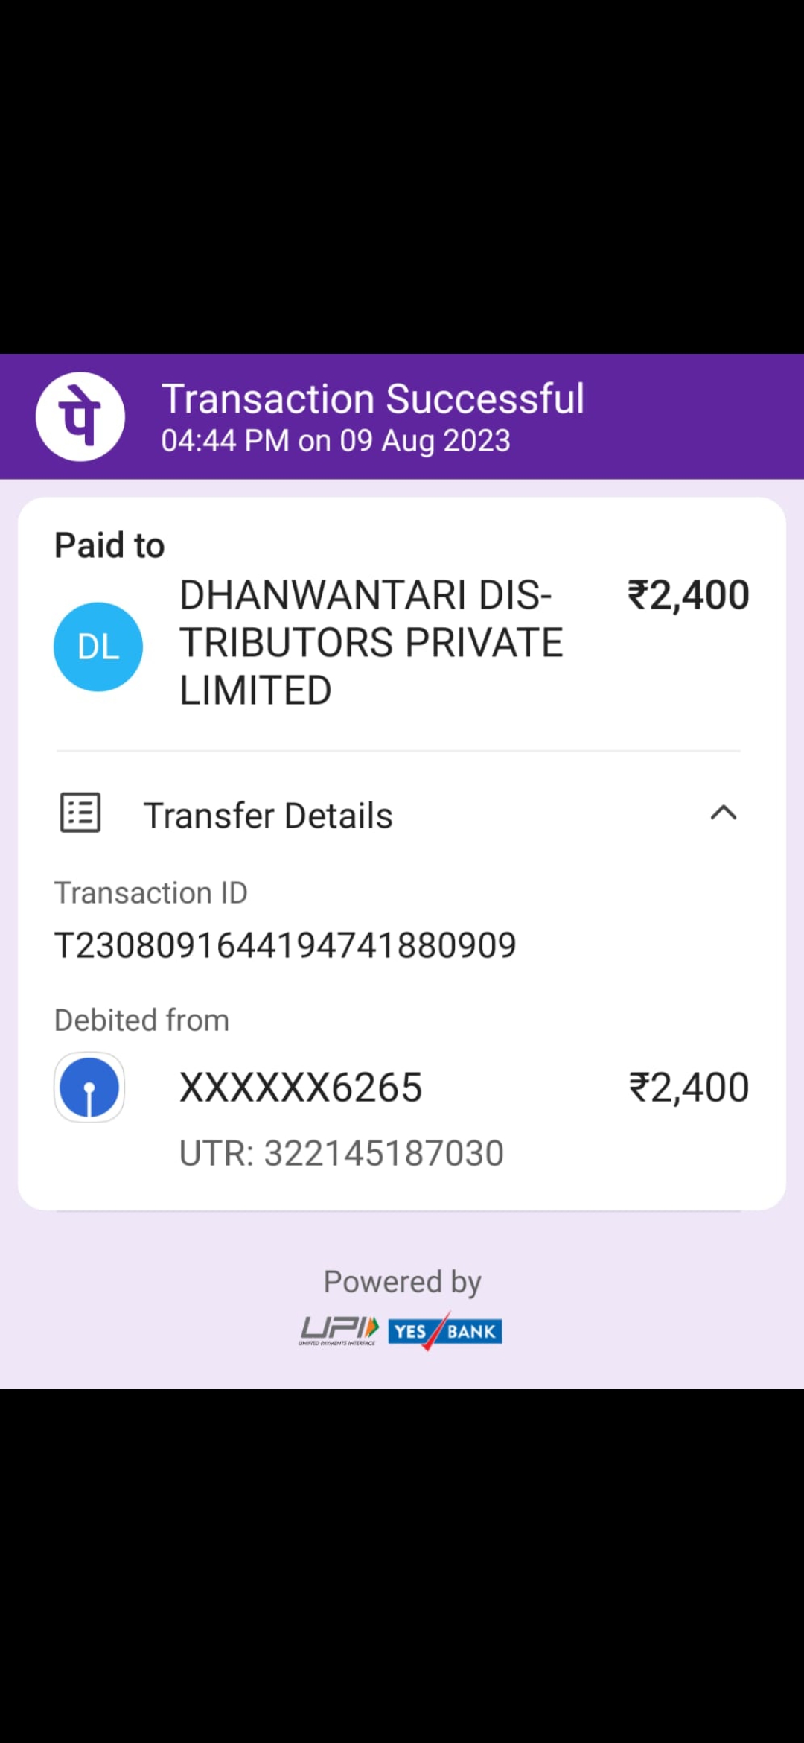Click the UPI logo

(x=339, y=1330)
